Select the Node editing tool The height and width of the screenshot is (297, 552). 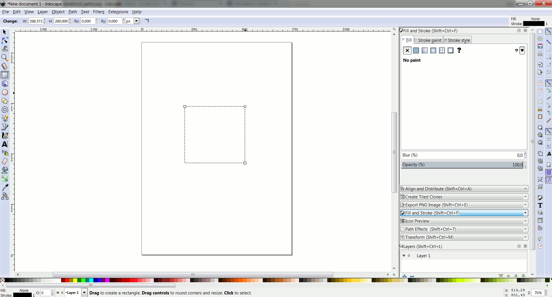tap(5, 40)
